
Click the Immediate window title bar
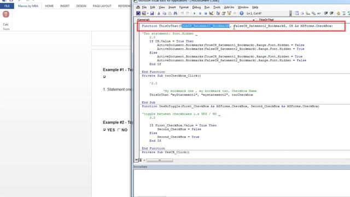pos(242,166)
